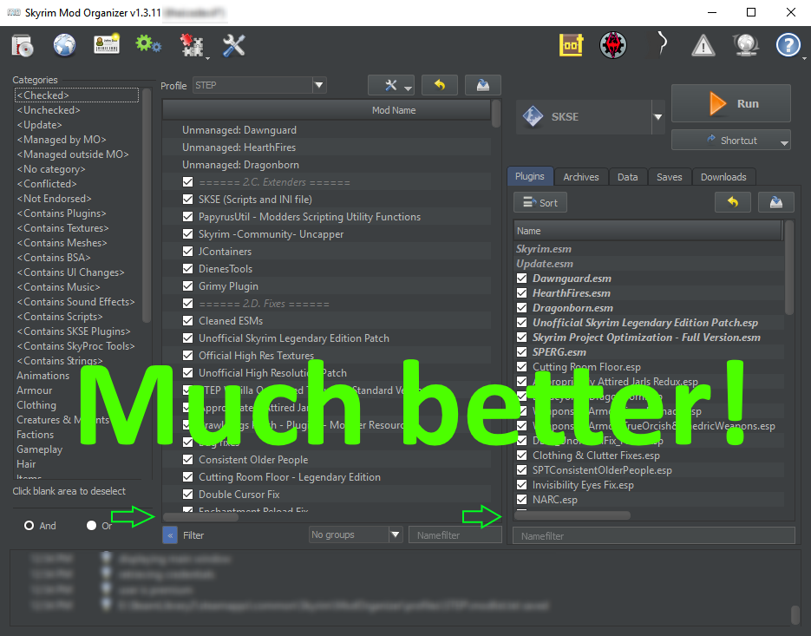Click the yellow warning triangle icon

tap(703, 45)
